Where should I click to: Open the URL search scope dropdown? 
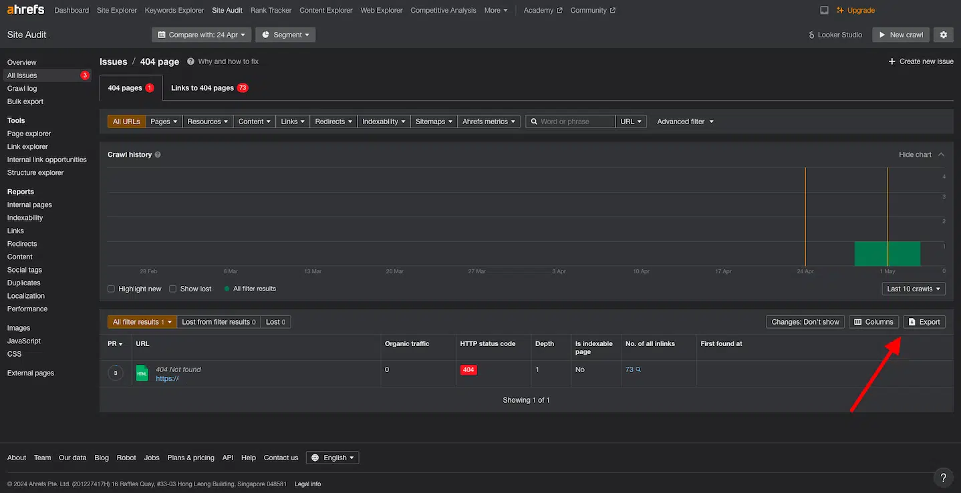coord(631,122)
